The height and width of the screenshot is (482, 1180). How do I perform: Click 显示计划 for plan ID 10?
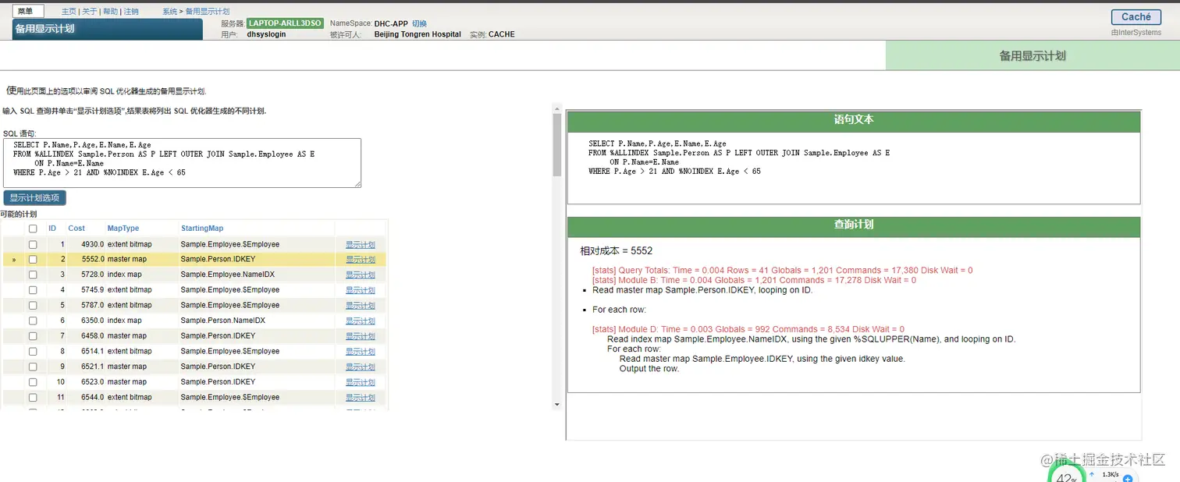[361, 382]
